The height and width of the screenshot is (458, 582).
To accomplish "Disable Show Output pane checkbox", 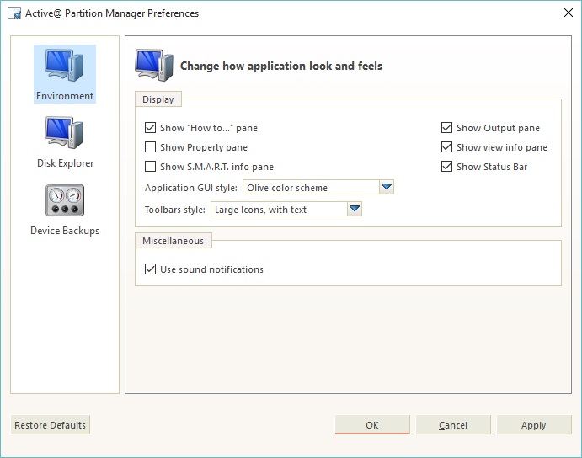I will point(446,128).
